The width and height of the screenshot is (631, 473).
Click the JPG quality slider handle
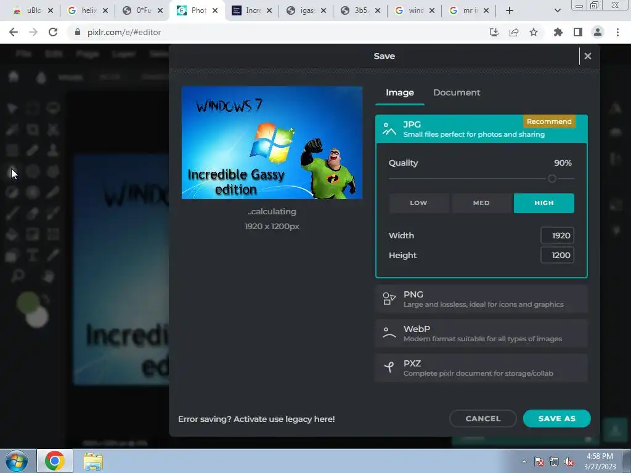coord(552,179)
